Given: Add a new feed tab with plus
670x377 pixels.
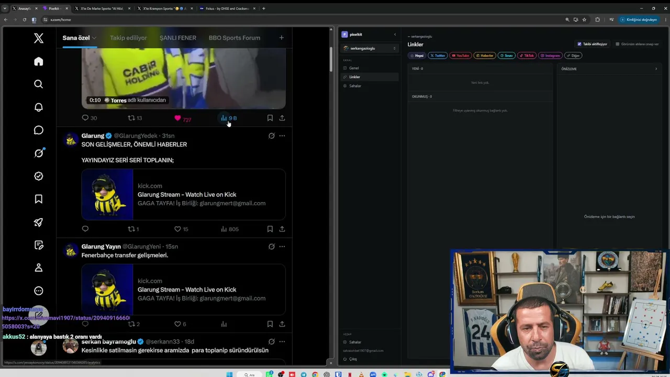Looking at the screenshot, I should [281, 38].
